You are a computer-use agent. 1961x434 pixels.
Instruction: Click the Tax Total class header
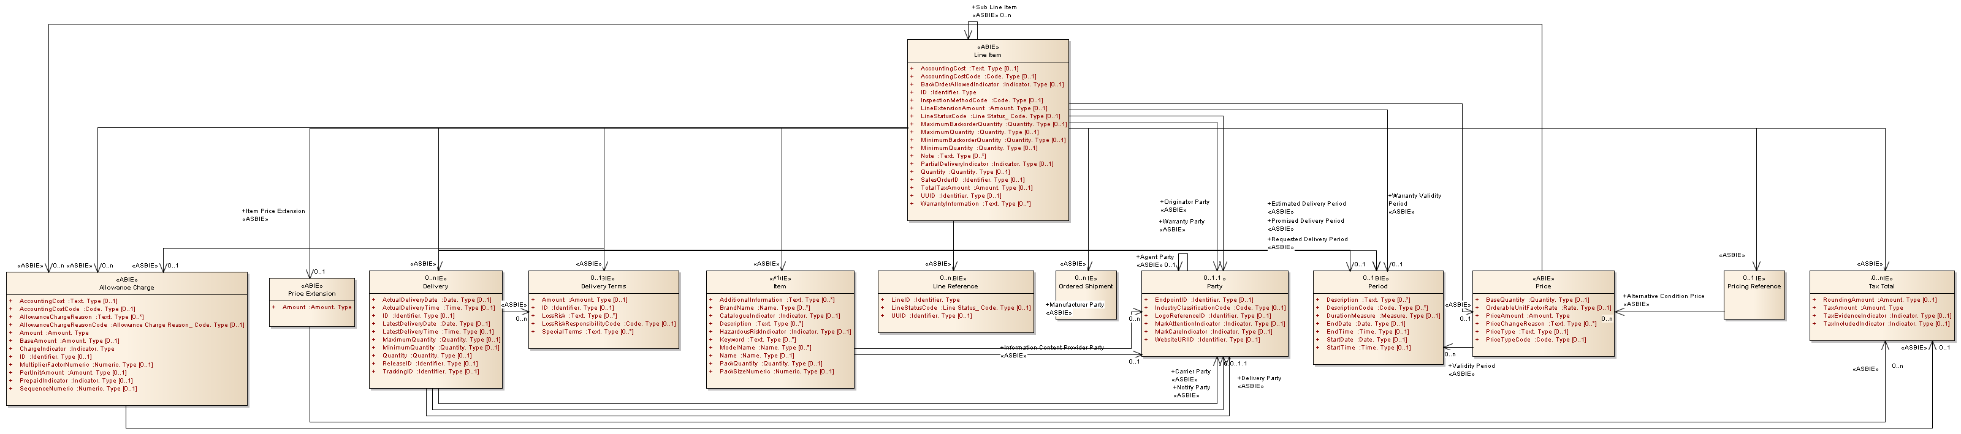tap(1881, 286)
